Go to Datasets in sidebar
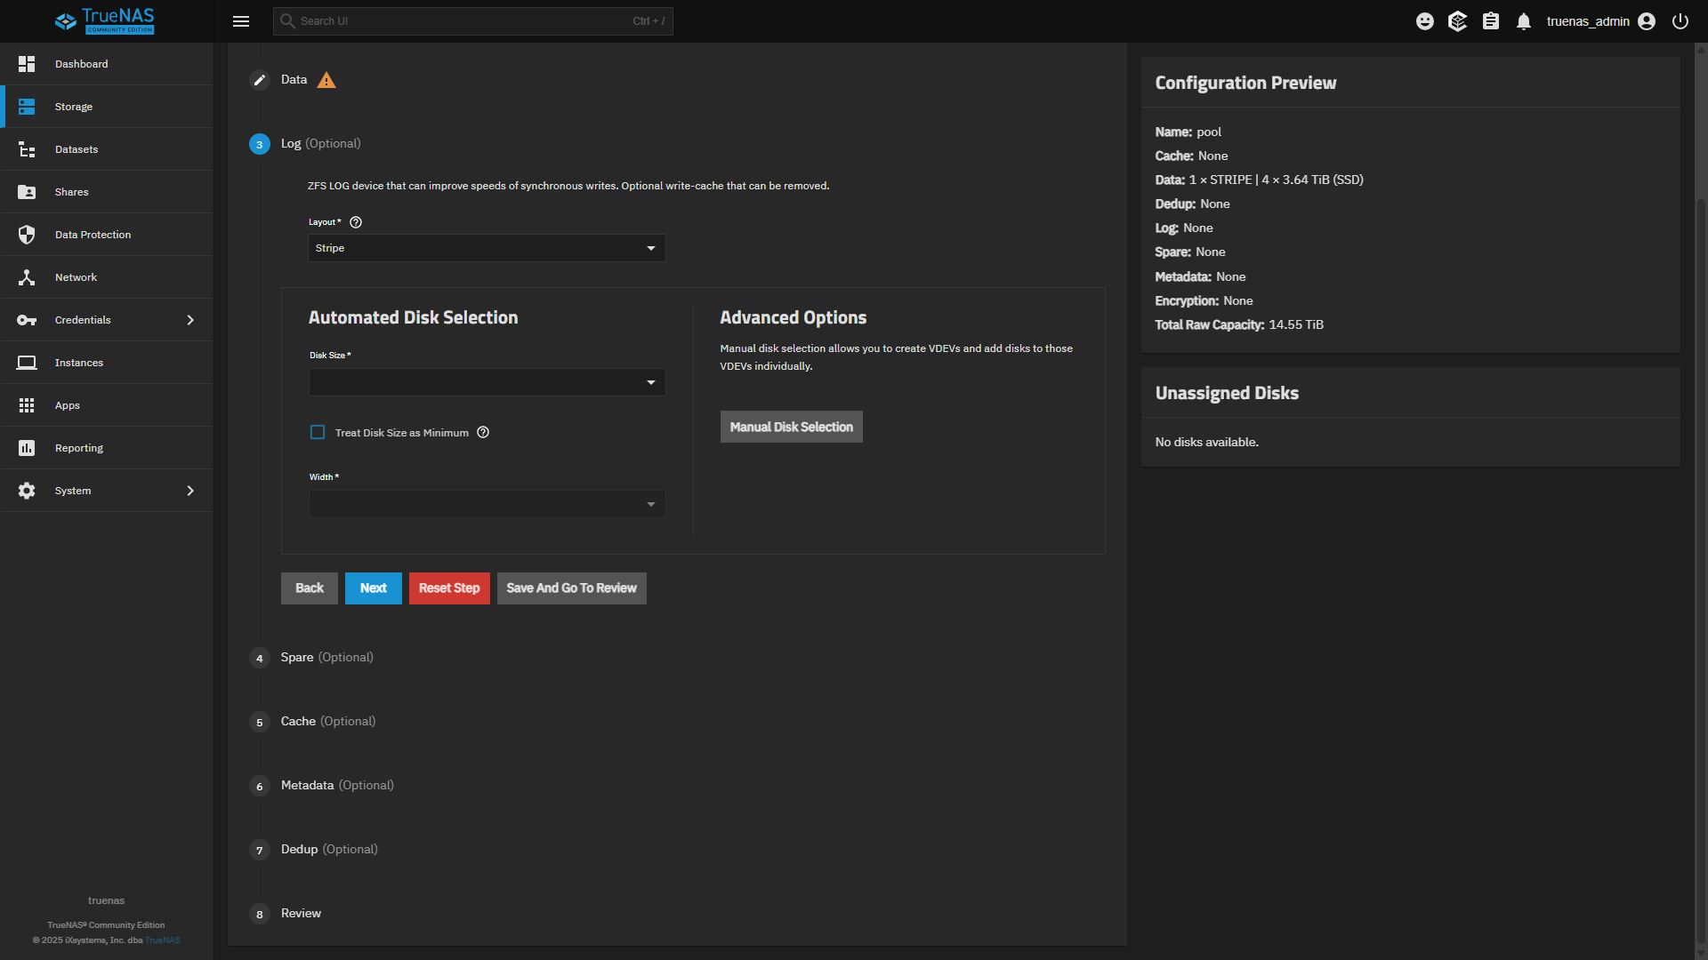 pos(77,149)
